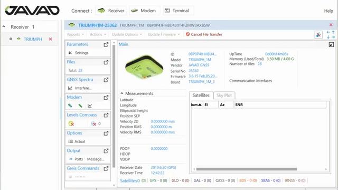Open the Files total count 28

click(x=80, y=70)
